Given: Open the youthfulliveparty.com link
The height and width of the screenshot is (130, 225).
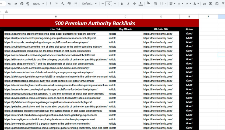Looking at the screenshot, I should (53, 47).
